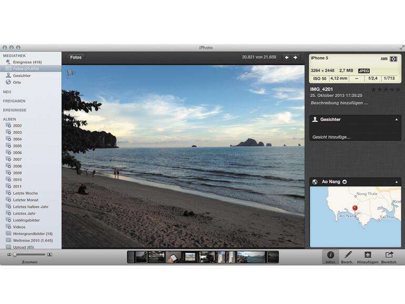
Task: Open smart album 2009
Action: tap(17, 173)
